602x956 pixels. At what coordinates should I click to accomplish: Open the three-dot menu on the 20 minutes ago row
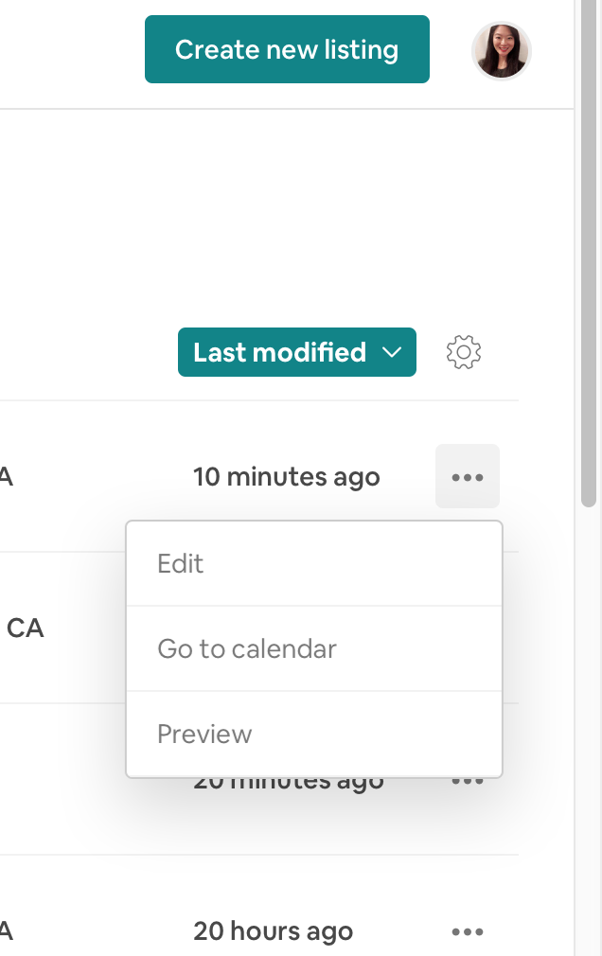tap(468, 783)
